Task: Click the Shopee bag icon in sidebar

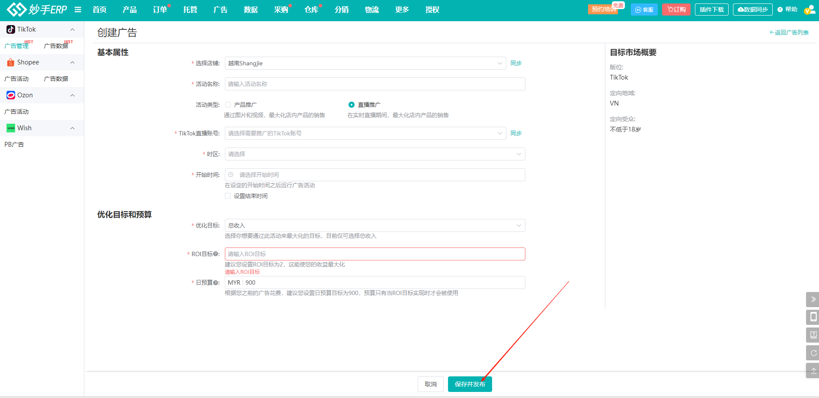Action: tap(11, 62)
